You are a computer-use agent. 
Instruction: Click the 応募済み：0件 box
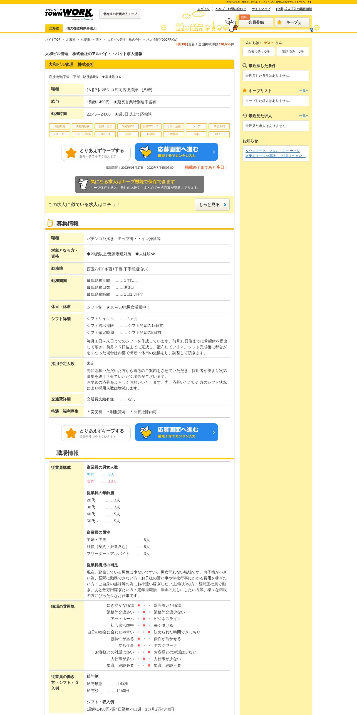pos(259,52)
